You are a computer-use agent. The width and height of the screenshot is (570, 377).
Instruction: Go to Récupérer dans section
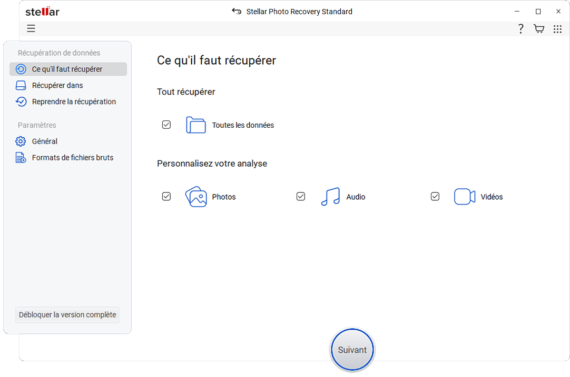[57, 86]
